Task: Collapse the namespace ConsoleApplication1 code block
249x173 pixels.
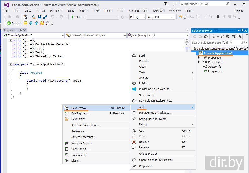Action: pos(11,64)
